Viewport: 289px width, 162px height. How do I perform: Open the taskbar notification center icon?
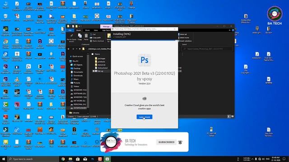[x=284, y=159]
